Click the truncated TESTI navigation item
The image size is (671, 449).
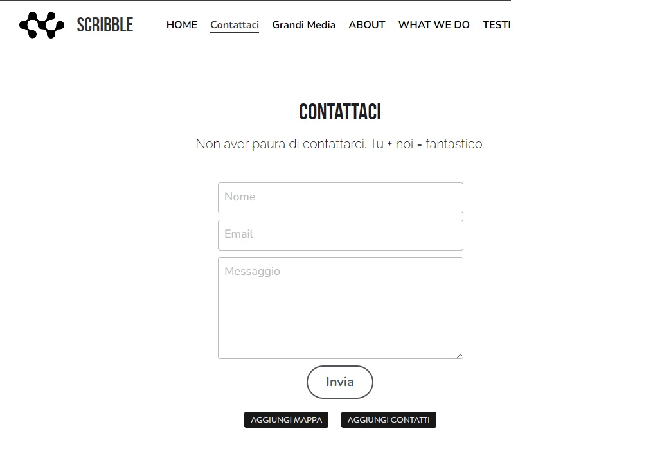pyautogui.click(x=497, y=25)
